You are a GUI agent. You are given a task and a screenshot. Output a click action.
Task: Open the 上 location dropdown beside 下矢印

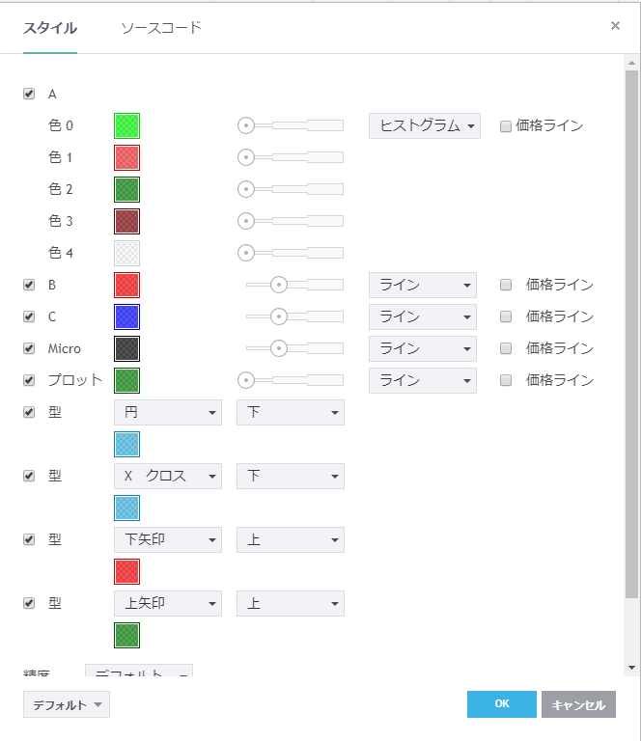tap(290, 539)
